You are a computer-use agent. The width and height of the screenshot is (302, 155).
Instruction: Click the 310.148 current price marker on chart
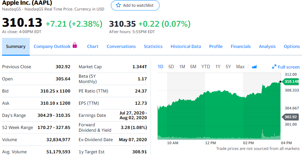[291, 81]
